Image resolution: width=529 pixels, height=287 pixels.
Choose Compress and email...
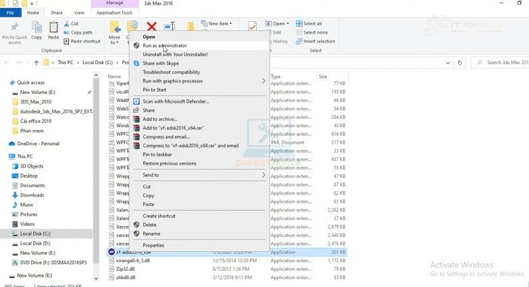coord(199,137)
